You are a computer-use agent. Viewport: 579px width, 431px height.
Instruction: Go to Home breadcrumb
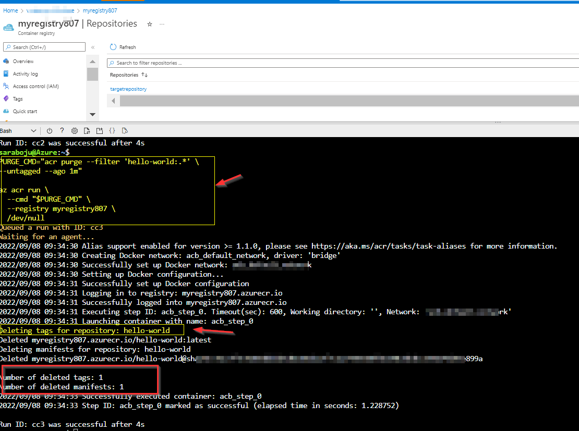click(x=10, y=11)
